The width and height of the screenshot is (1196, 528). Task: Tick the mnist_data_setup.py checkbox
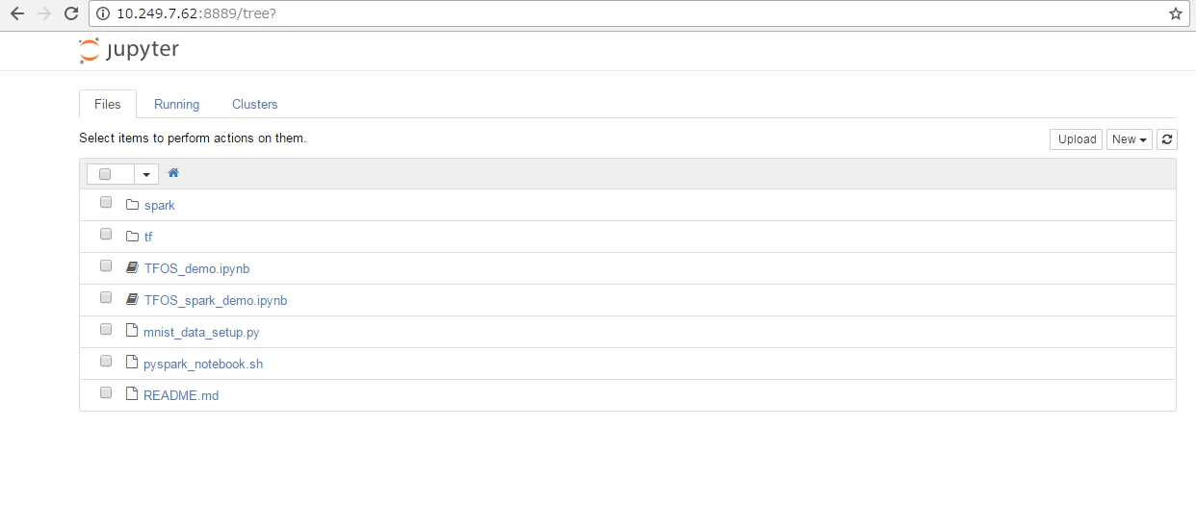coord(106,330)
